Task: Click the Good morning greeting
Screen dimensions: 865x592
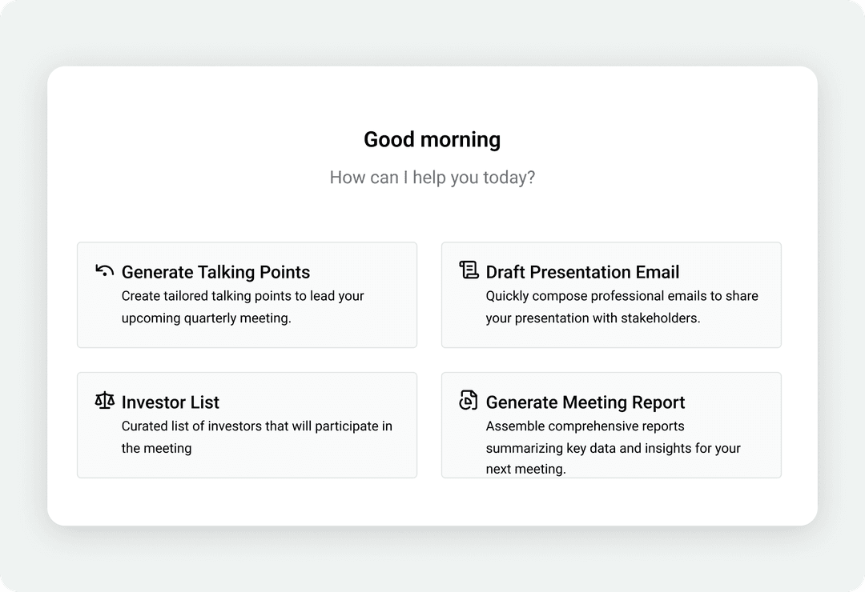Action: [x=432, y=139]
